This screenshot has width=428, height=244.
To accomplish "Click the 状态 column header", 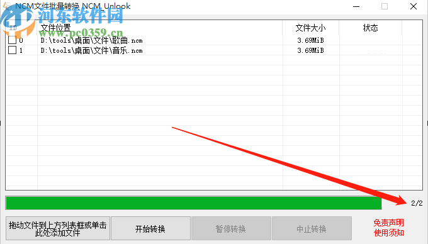I will pyautogui.click(x=370, y=28).
